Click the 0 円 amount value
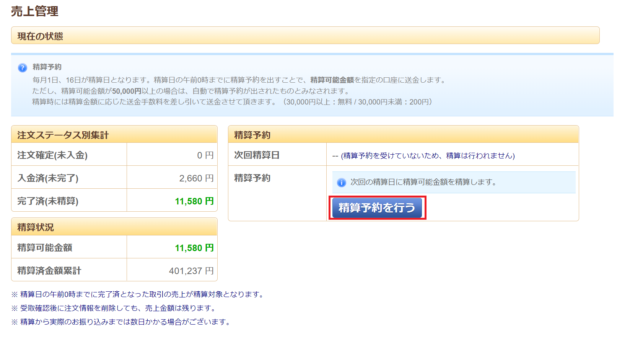The height and width of the screenshot is (338, 630). (x=205, y=155)
